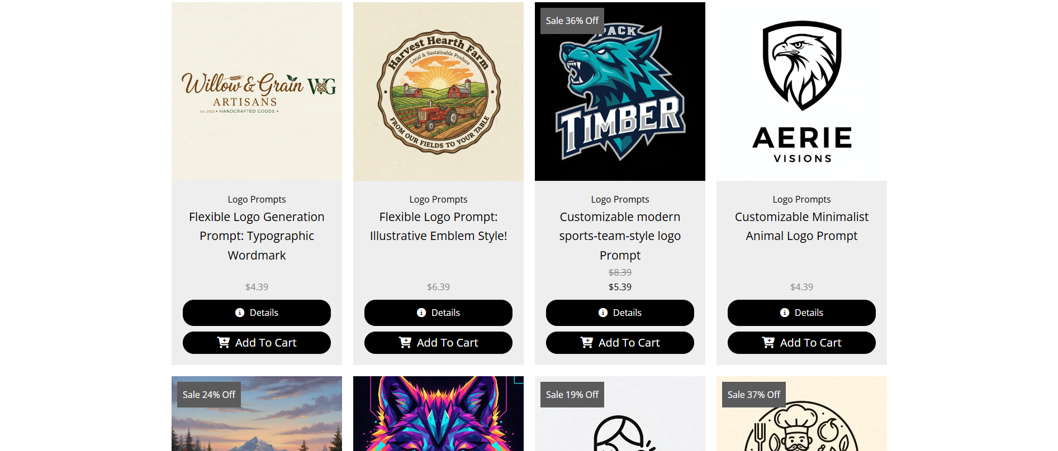The image size is (1058, 451).
Task: Open Customizable Minimalist Animal Logo Prompt title
Action: [801, 227]
